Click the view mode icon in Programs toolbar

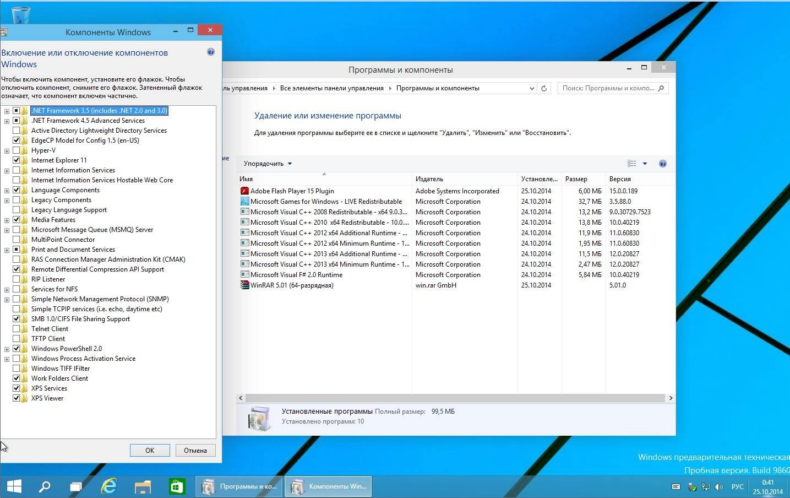click(632, 164)
